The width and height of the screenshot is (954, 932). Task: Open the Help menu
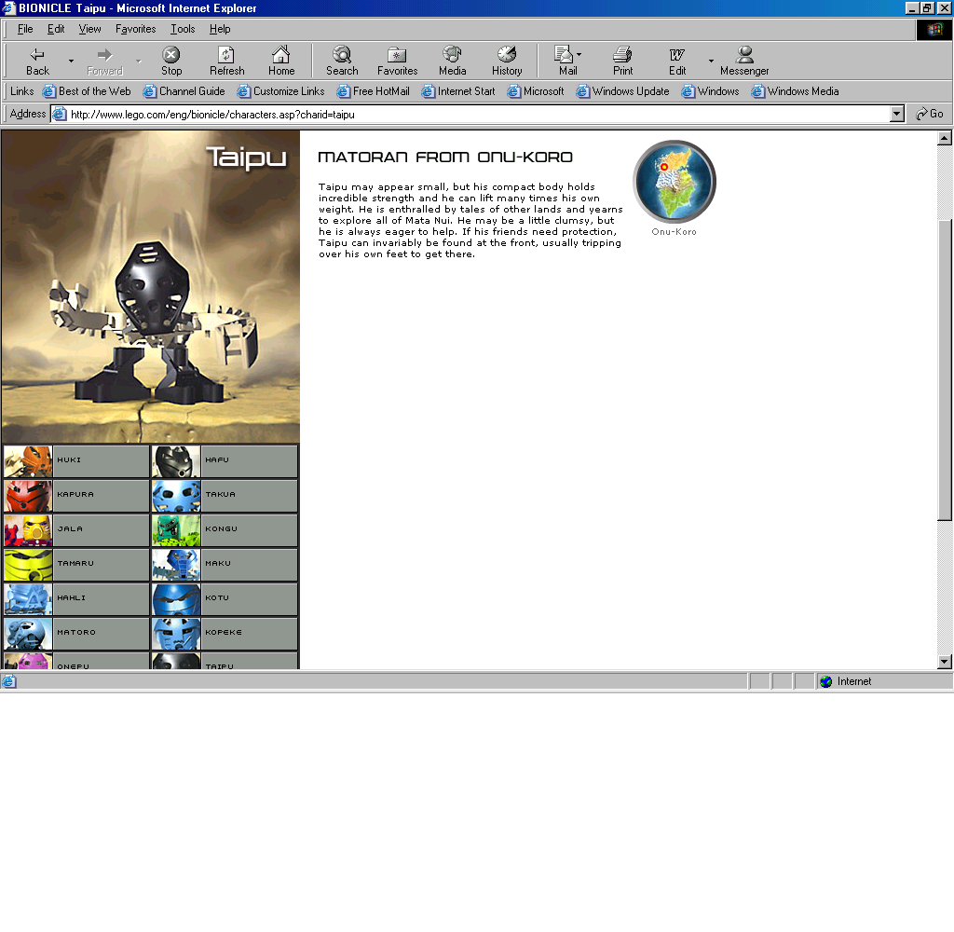coord(220,29)
